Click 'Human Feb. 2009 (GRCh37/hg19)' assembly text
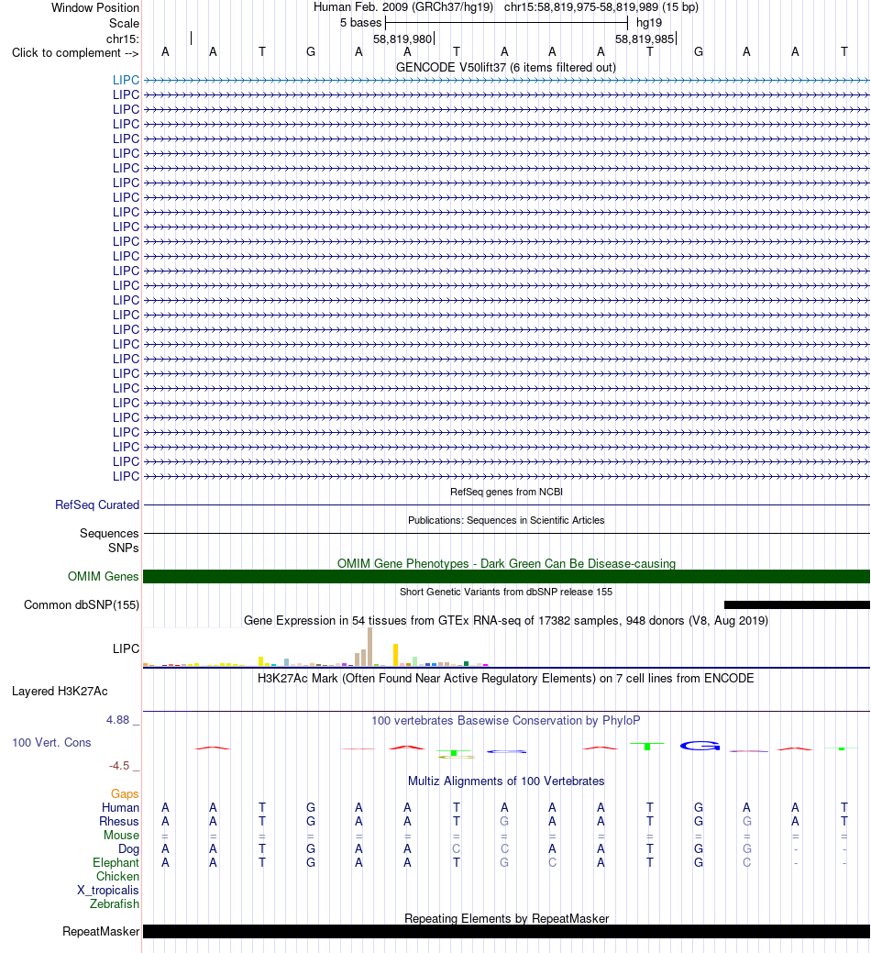This screenshot has height=953, width=871. click(403, 7)
